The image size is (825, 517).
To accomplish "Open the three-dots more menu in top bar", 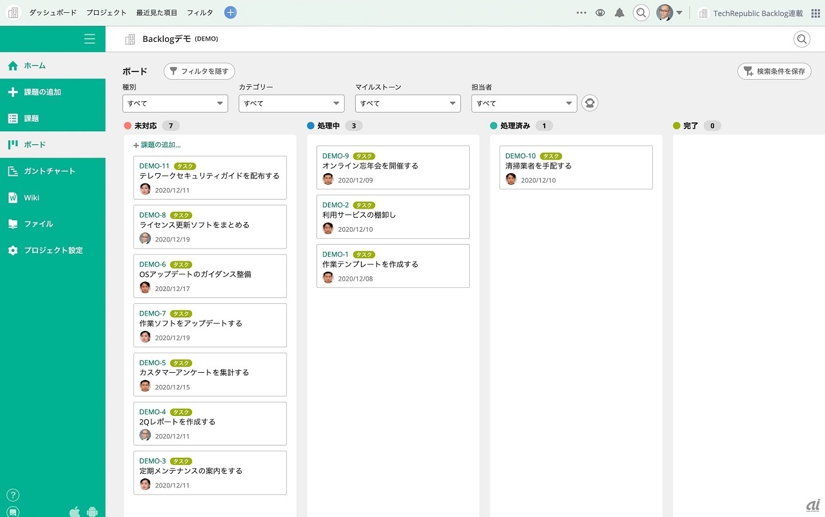I will click(x=581, y=12).
